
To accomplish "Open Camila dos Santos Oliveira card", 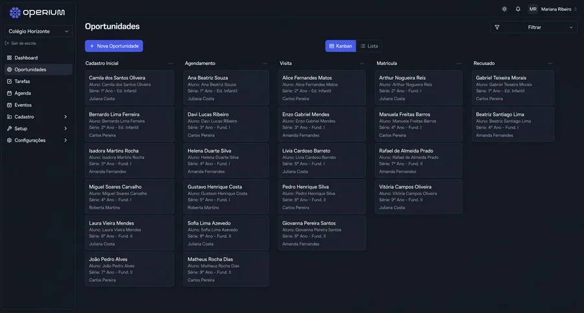I will 129,88.
